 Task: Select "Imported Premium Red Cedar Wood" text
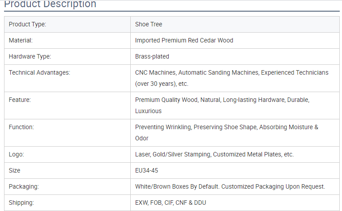tap(184, 40)
